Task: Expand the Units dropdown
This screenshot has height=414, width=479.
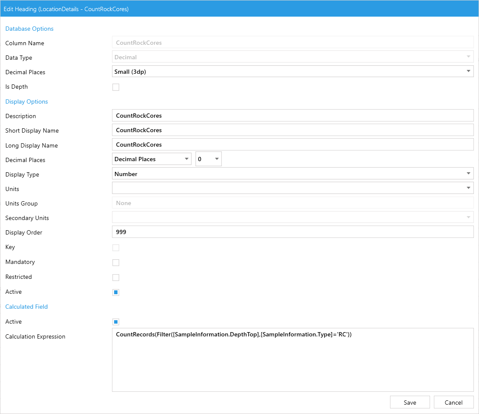Action: pos(293,188)
